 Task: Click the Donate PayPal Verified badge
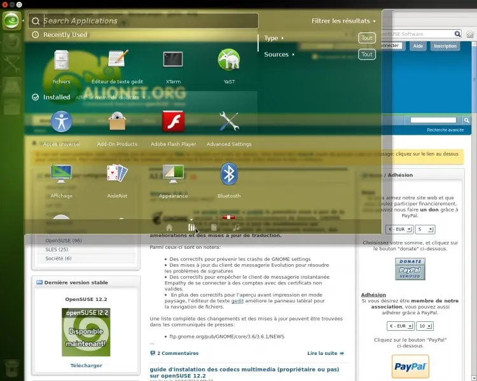tap(410, 269)
